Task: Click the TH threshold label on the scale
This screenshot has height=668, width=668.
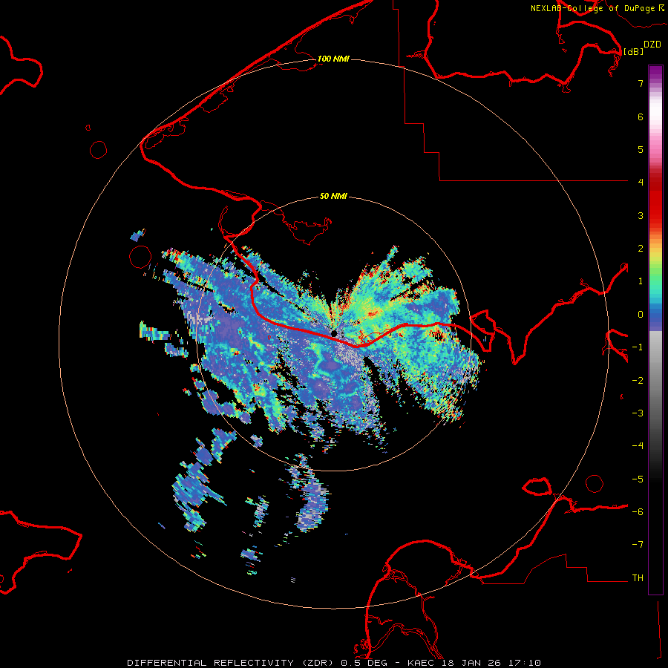Action: pyautogui.click(x=638, y=578)
